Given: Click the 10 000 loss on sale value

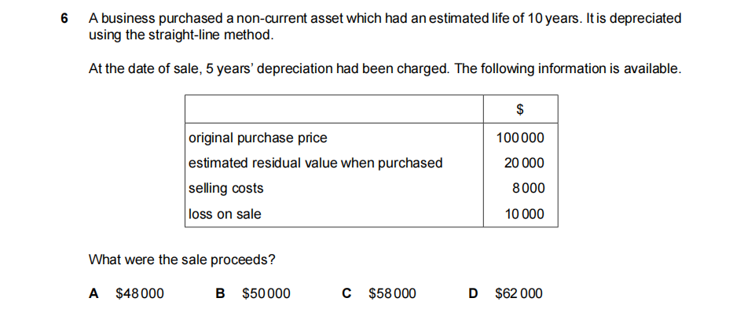Looking at the screenshot, I should pos(524,214).
